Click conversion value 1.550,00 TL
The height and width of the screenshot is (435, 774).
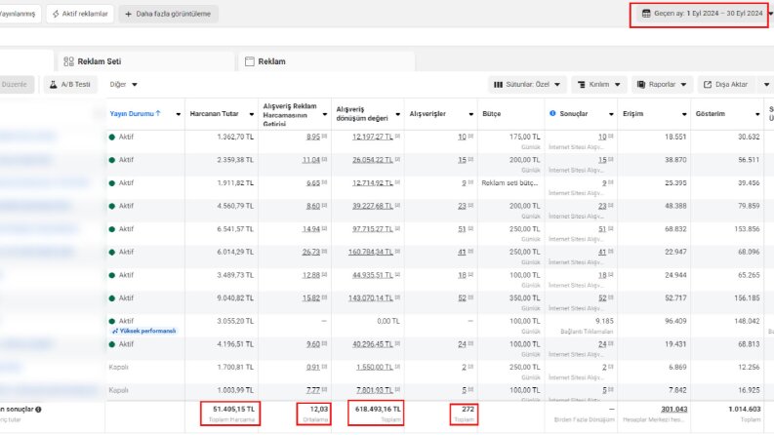click(375, 367)
